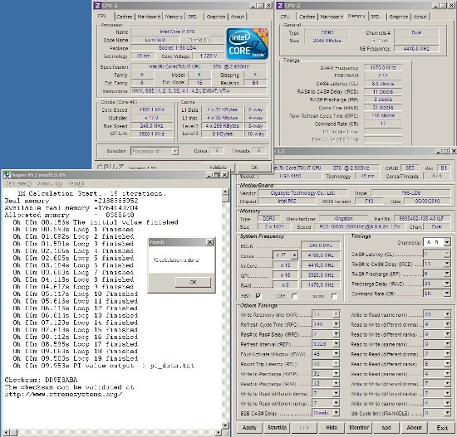
Task: Open the Command Rate (CR) dropdown
Action: (x=447, y=294)
